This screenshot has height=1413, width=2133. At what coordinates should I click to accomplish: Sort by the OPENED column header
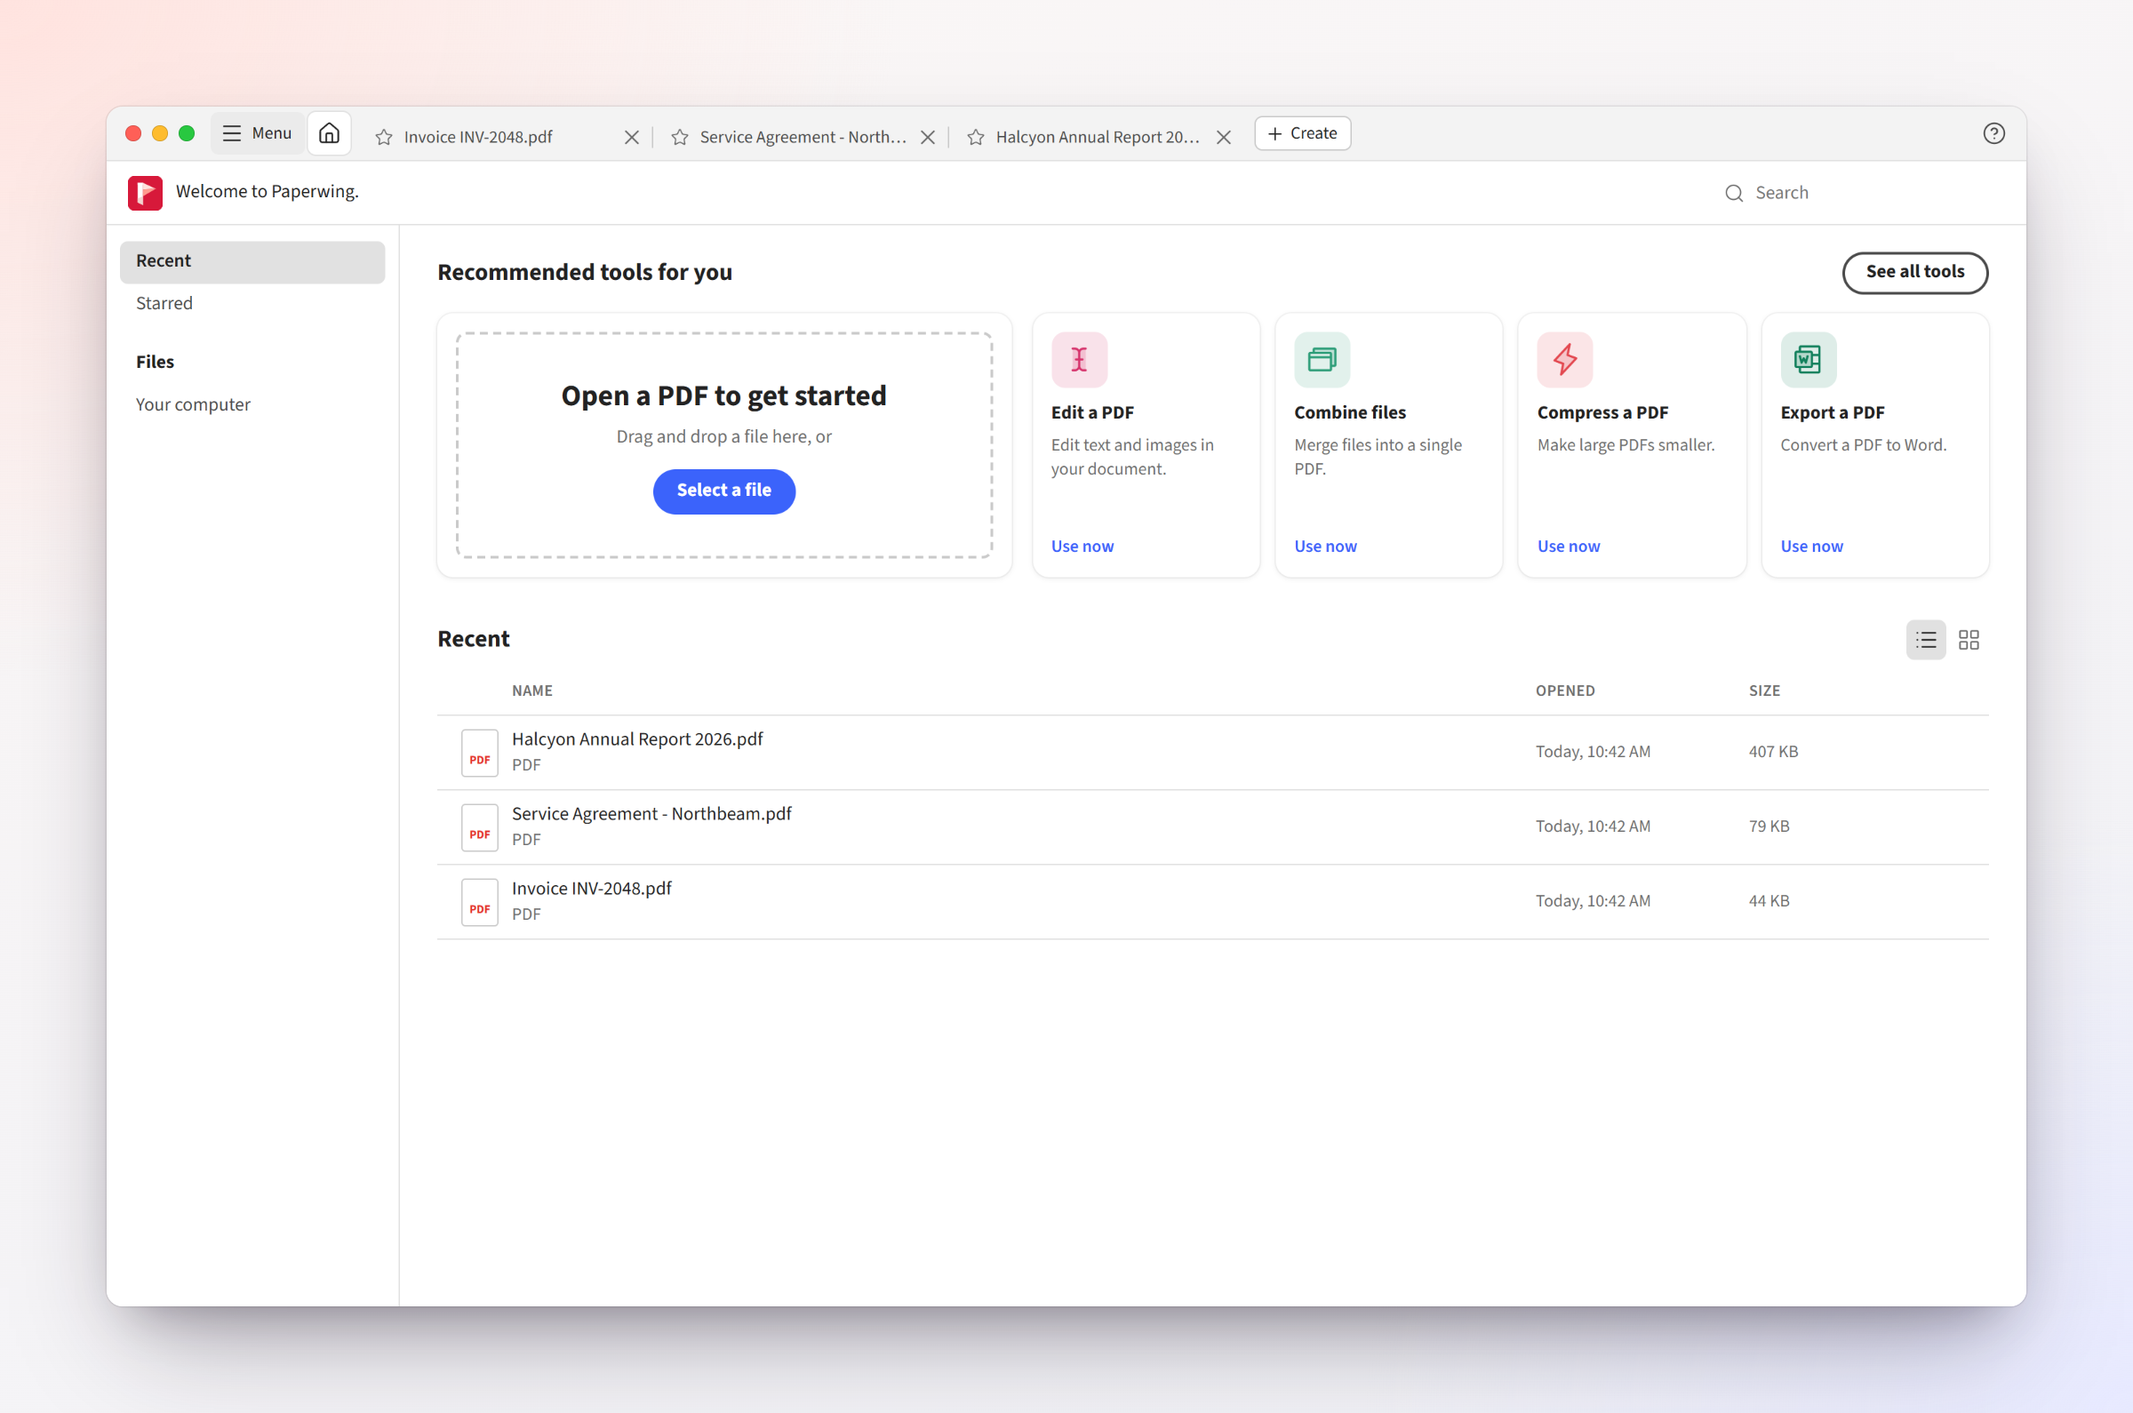(1565, 691)
